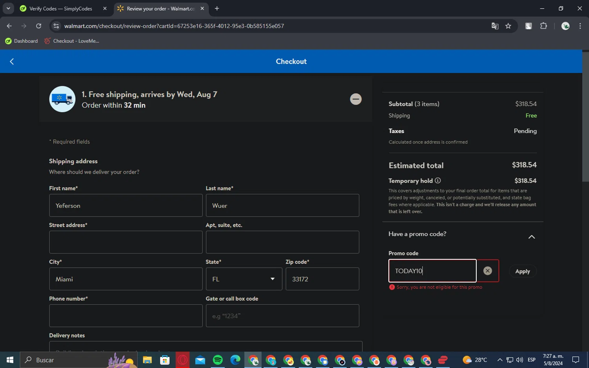Open the 28°C weather widget
This screenshot has width=589, height=368.
[475, 360]
